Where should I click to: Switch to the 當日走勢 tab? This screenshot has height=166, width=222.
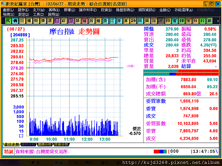[11, 145]
